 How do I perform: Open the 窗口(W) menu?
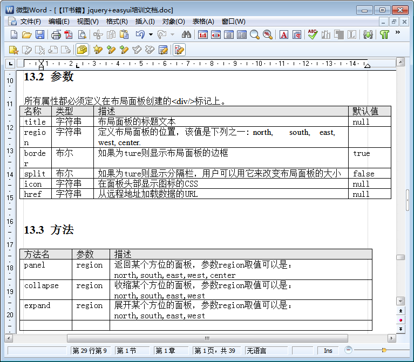[233, 22]
